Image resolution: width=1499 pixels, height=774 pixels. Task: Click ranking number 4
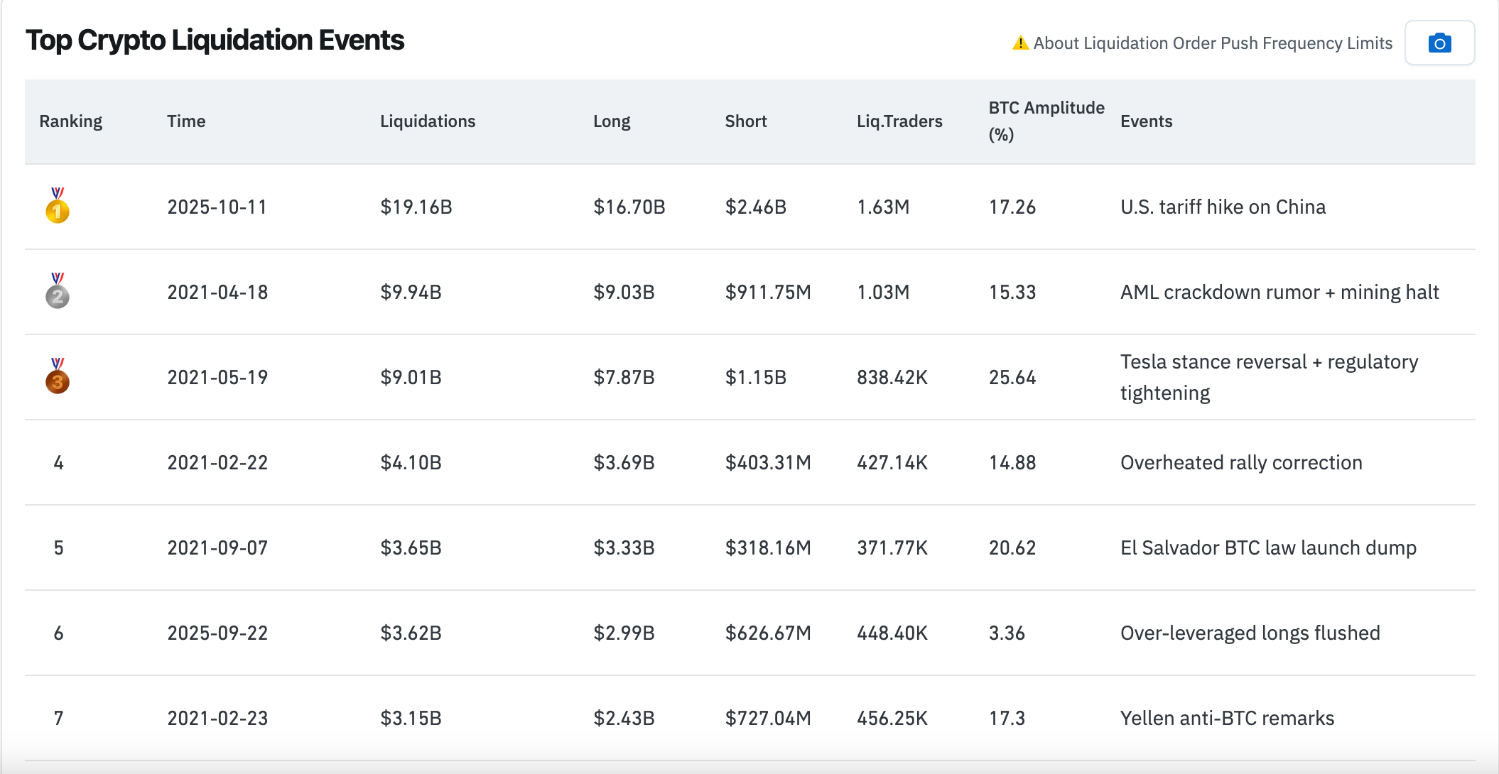(x=59, y=462)
